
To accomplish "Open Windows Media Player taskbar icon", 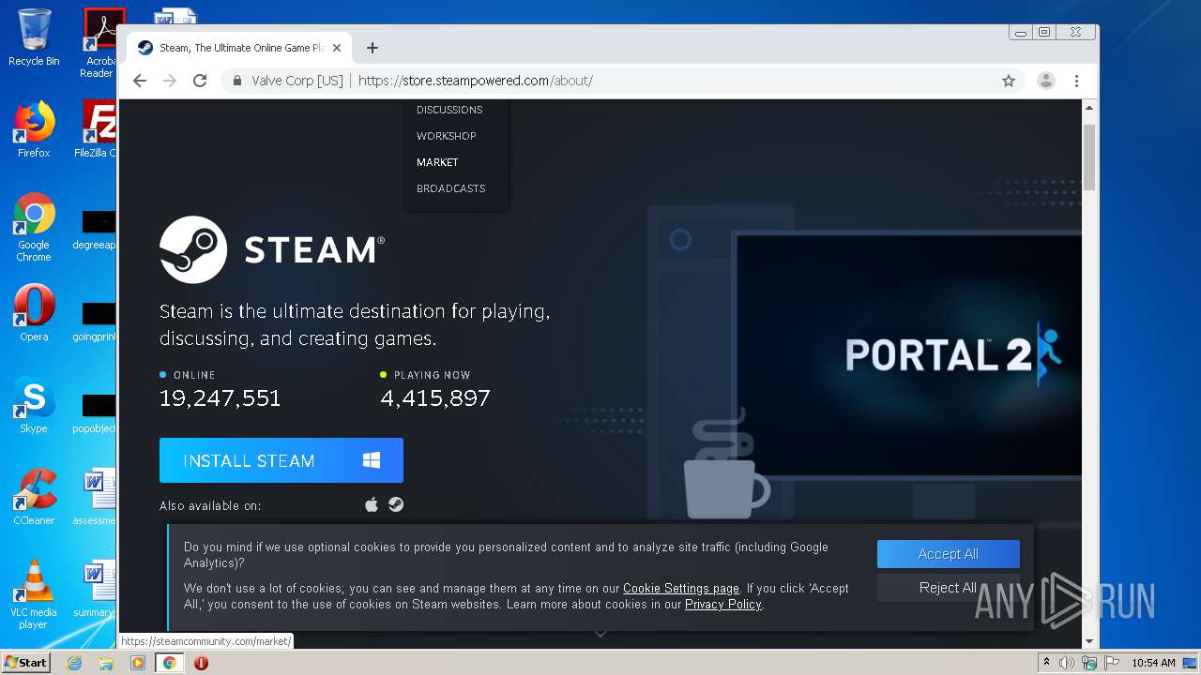I will [138, 663].
